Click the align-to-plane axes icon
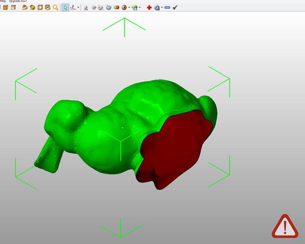 (x=73, y=8)
